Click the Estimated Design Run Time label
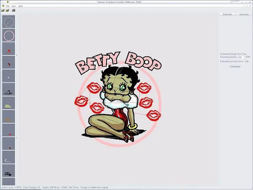The width and height of the screenshot is (253, 190). 233,54
